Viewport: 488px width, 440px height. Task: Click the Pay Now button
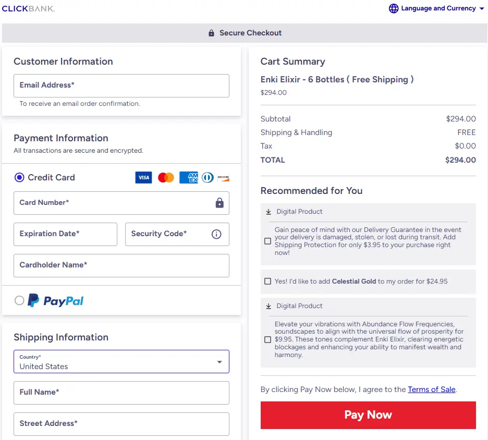point(368,414)
